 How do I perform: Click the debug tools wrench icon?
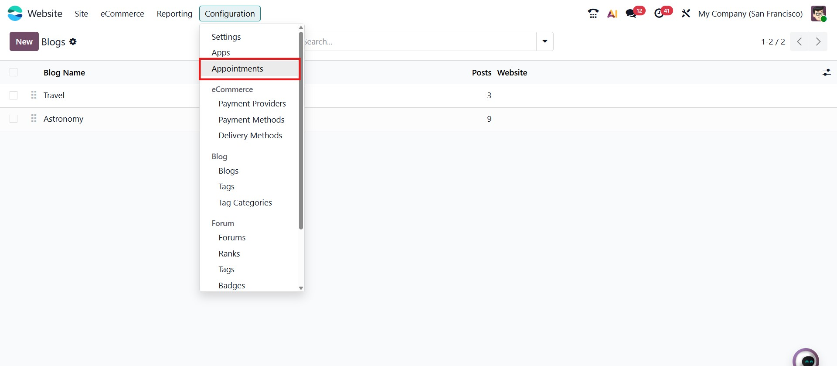(x=686, y=14)
